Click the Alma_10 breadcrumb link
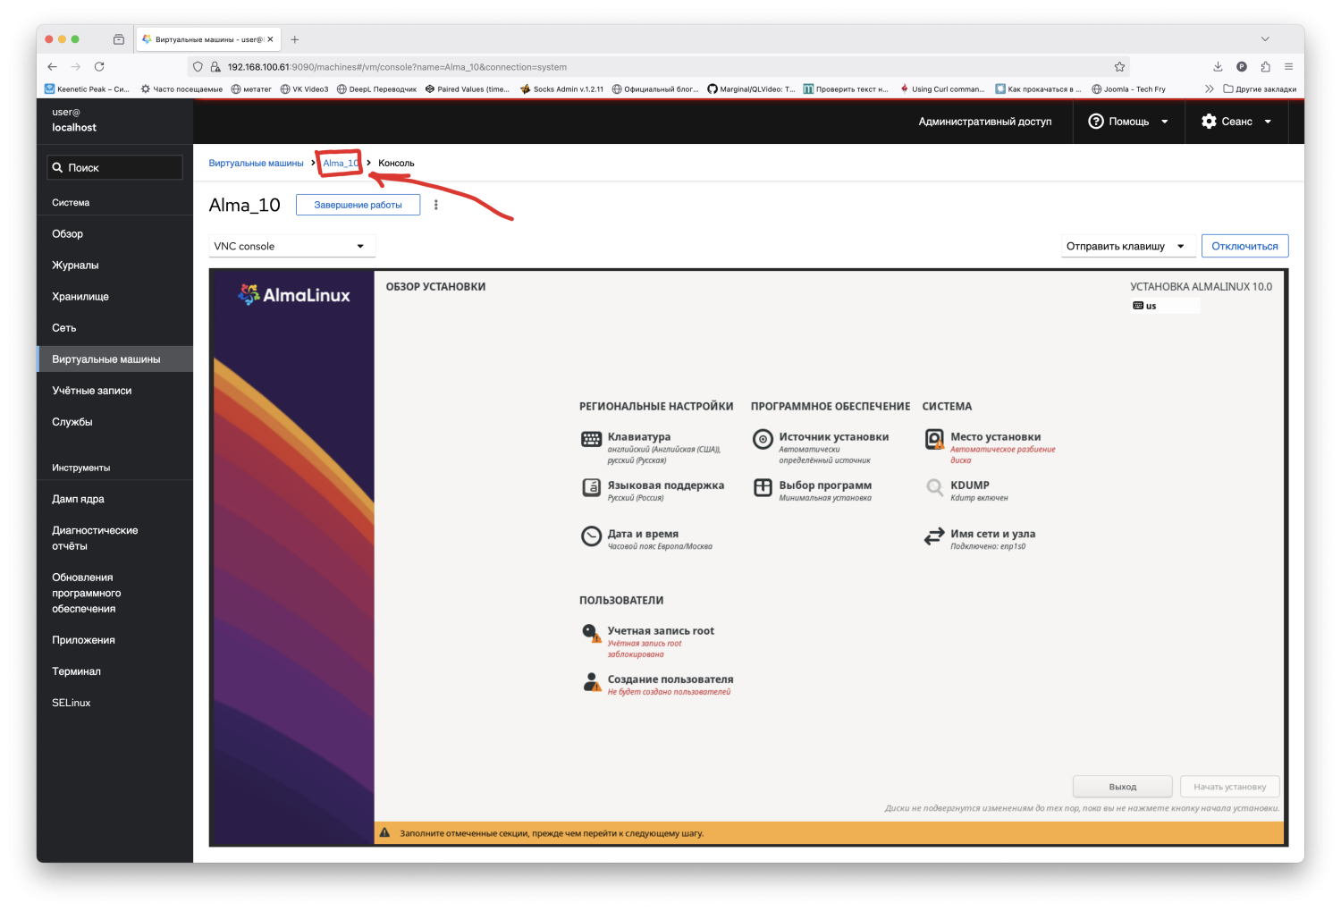Screen dimensions: 1341x911 pyautogui.click(x=340, y=164)
